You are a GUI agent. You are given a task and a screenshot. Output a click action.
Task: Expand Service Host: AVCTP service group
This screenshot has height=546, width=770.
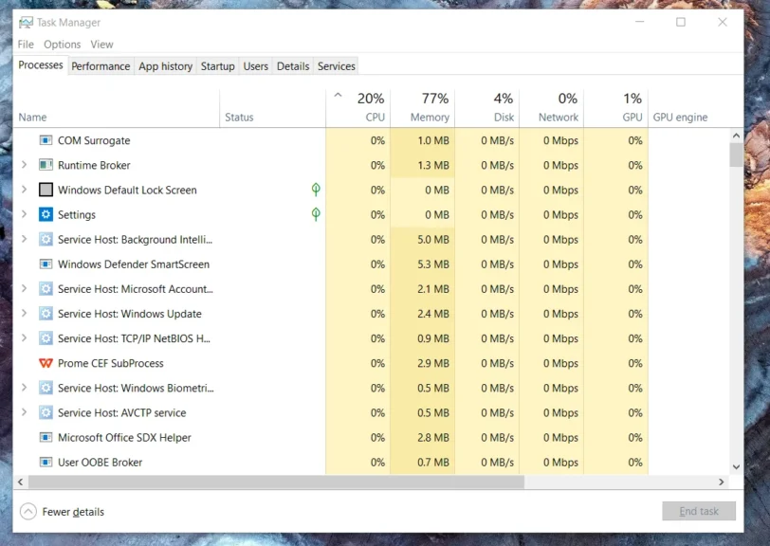tap(24, 412)
